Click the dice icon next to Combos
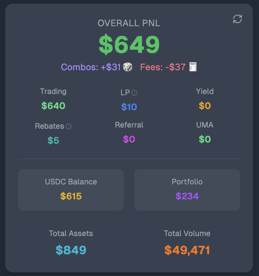 pyautogui.click(x=127, y=67)
